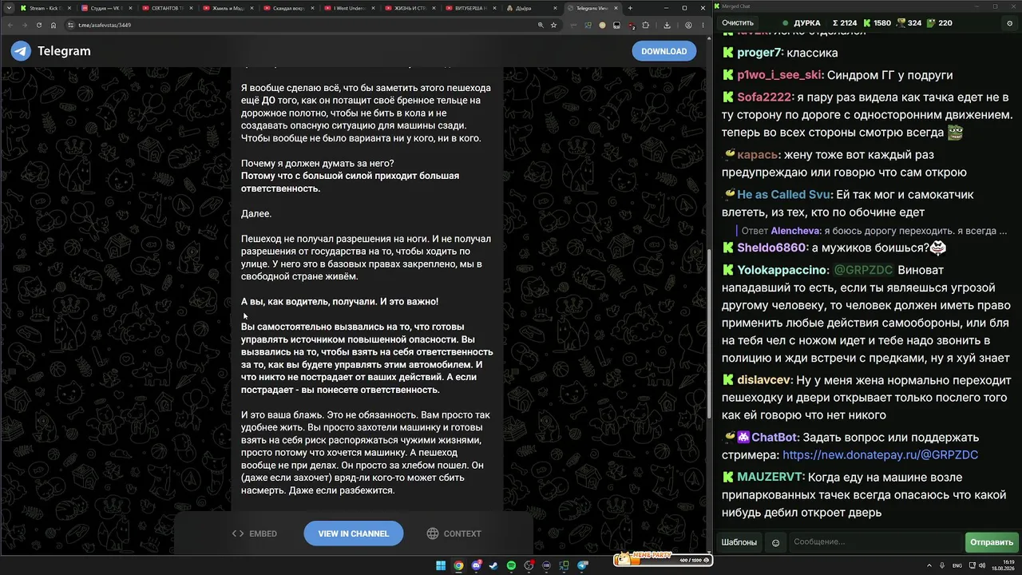Image resolution: width=1022 pixels, height=575 pixels.
Task: Open Chrome three-dot menu
Action: click(x=702, y=25)
